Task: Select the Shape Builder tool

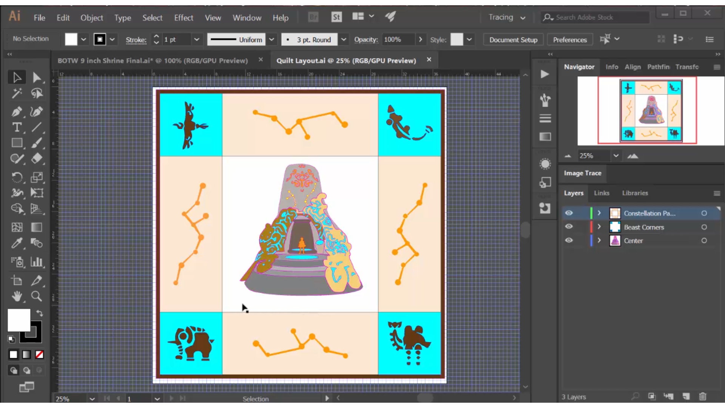Action: coord(17,209)
